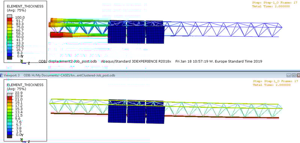300x143 pixels.
Task: Click the orientation triad in Viewport 3
Action: [x=24, y=139]
